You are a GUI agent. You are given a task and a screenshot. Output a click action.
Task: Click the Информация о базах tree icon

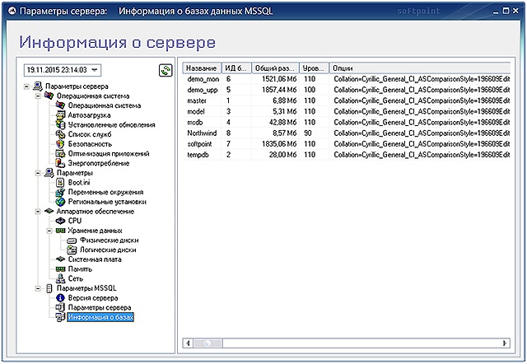pos(60,317)
